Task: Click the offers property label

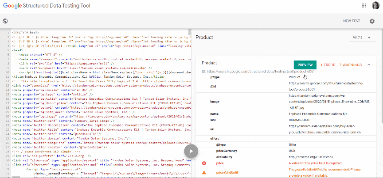Action: pyautogui.click(x=215, y=138)
